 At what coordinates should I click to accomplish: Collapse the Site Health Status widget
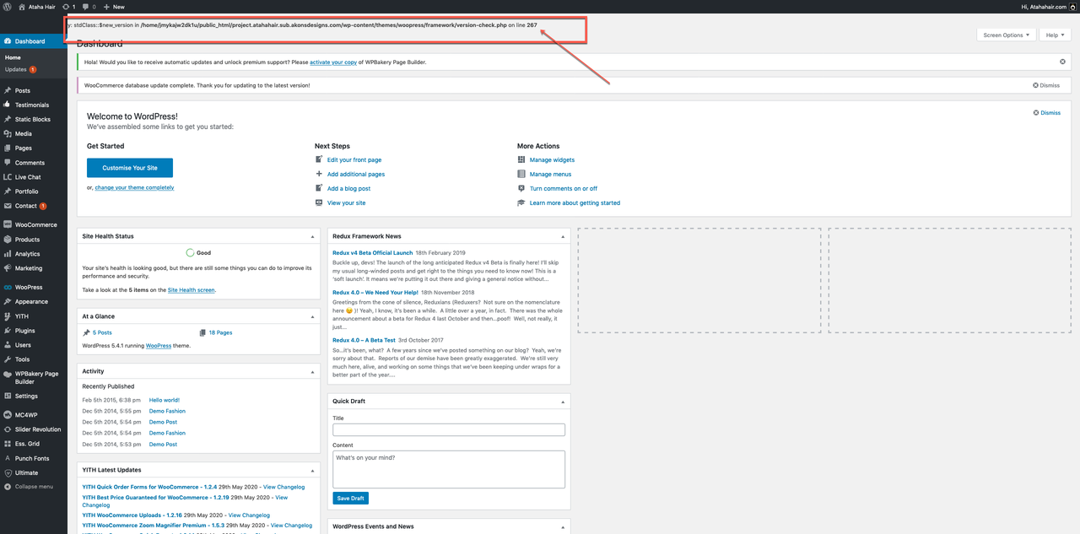[312, 236]
